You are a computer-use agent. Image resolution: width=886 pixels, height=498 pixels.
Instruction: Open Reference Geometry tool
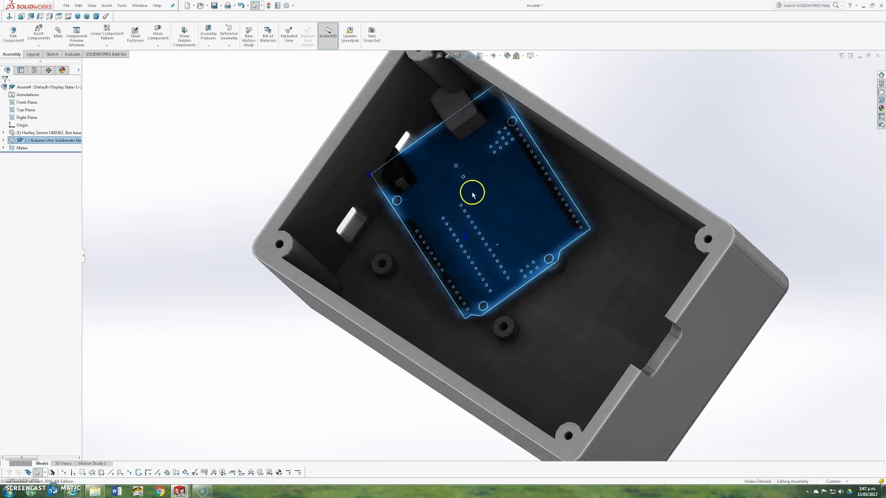click(x=228, y=33)
